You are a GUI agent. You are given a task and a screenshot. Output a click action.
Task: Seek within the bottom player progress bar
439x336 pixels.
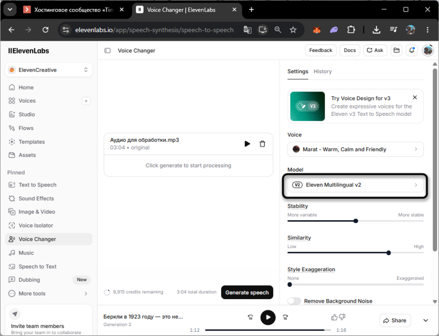coord(268,330)
